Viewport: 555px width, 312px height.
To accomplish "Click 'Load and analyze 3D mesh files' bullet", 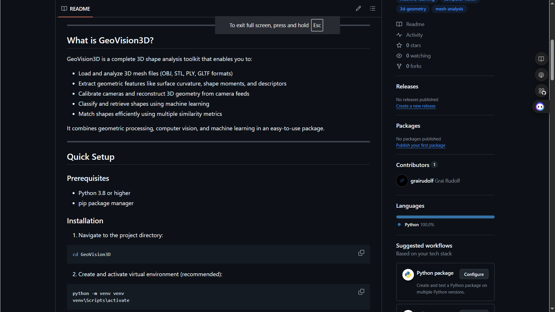I will coord(156,74).
